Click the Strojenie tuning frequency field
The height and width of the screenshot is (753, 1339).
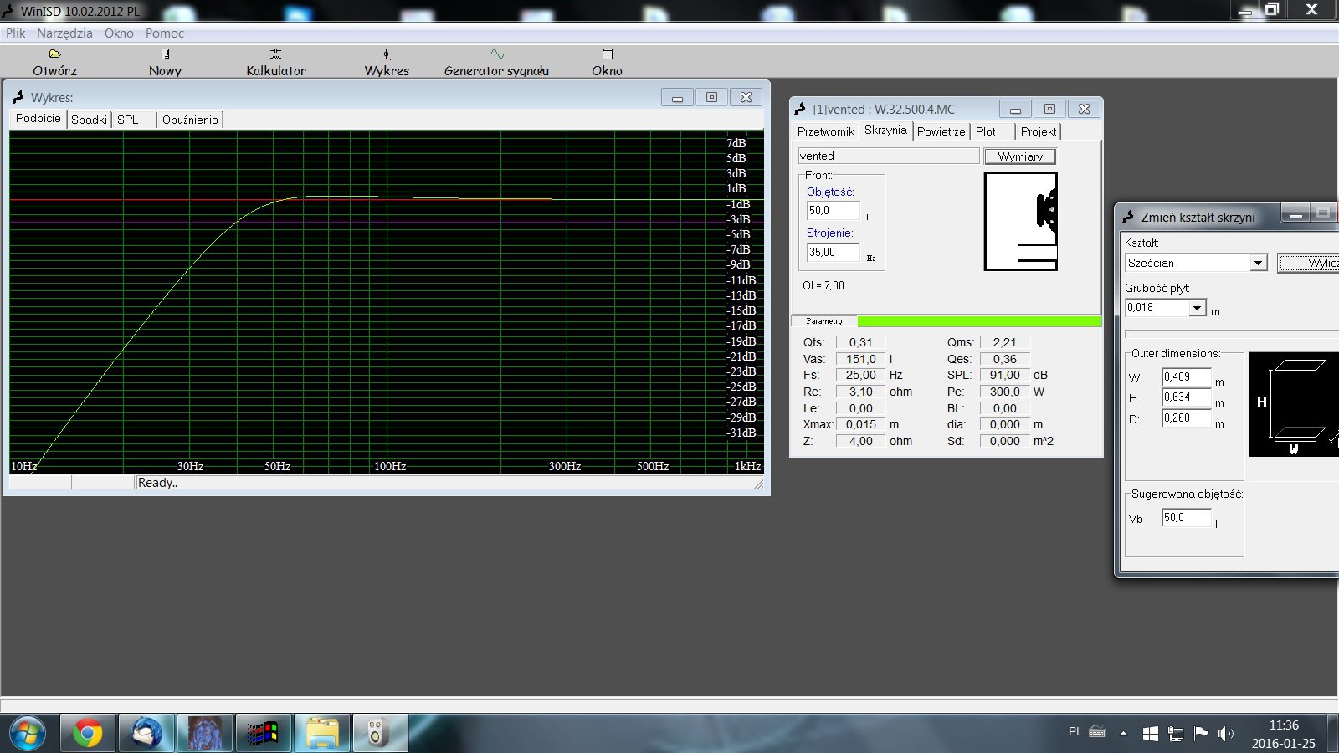(x=832, y=253)
